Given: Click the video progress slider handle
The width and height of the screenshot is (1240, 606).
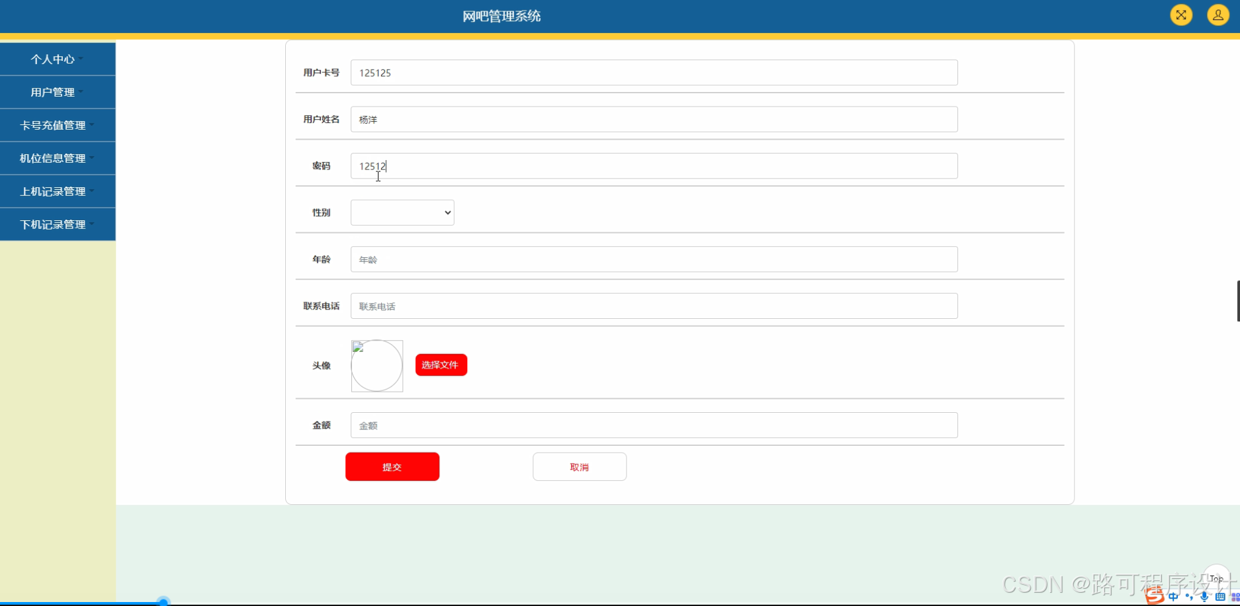Looking at the screenshot, I should click(x=163, y=602).
